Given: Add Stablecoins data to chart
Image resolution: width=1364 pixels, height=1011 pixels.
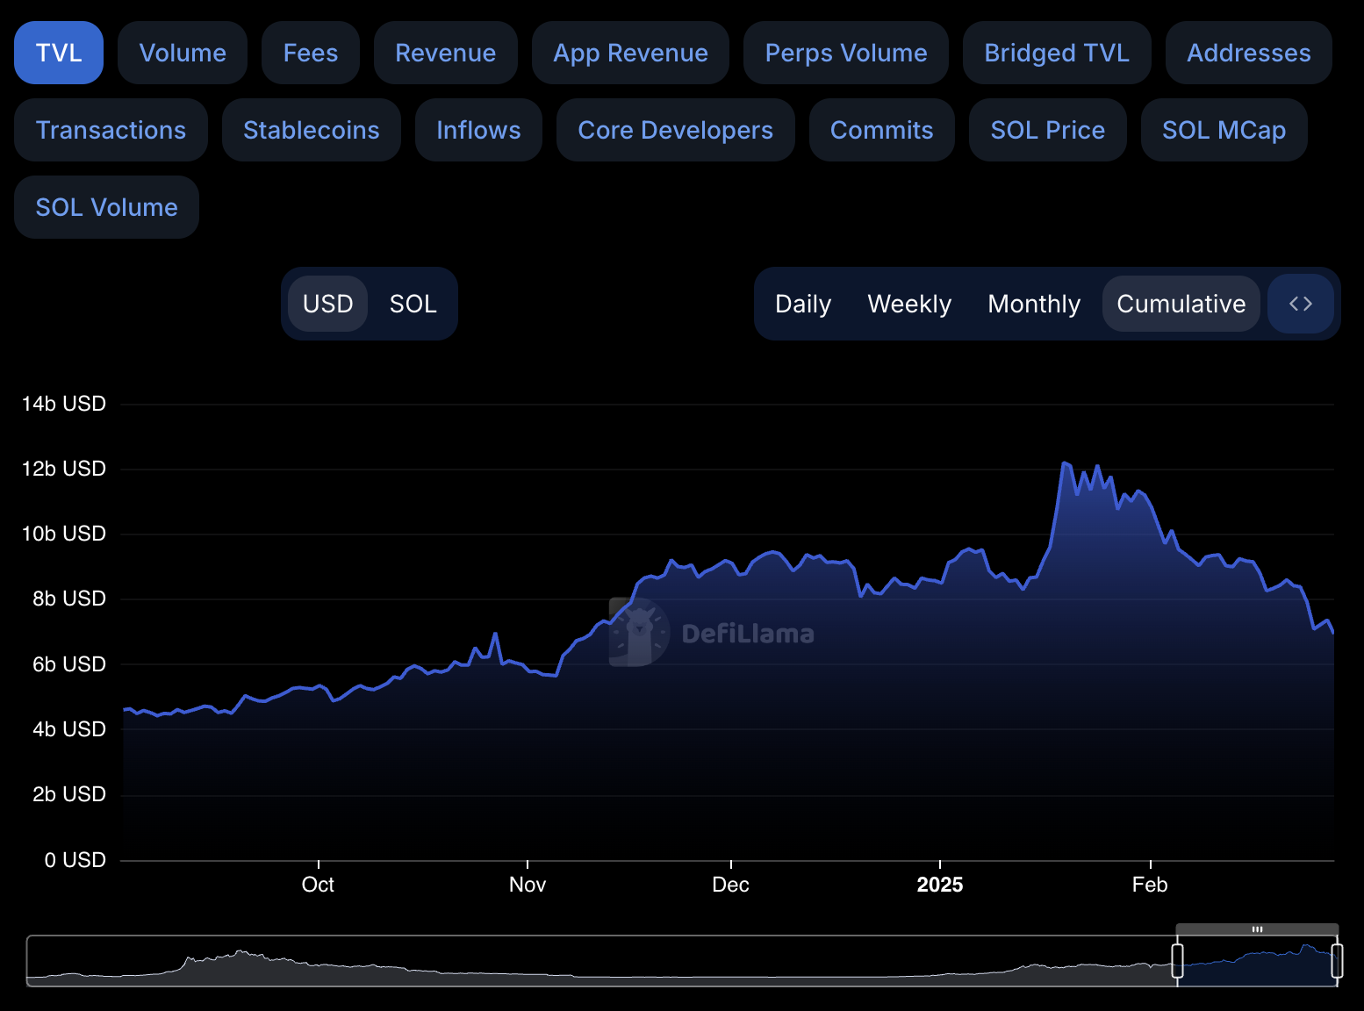Looking at the screenshot, I should pyautogui.click(x=311, y=130).
